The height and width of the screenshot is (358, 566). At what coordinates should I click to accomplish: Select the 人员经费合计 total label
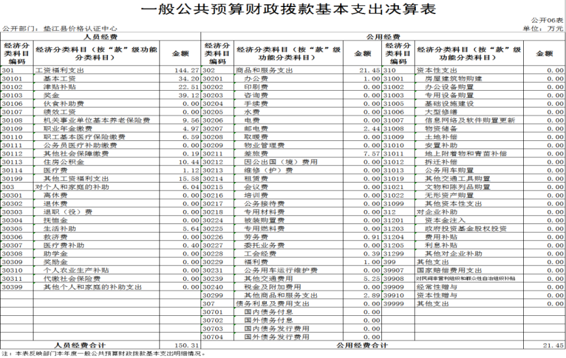pos(80,345)
